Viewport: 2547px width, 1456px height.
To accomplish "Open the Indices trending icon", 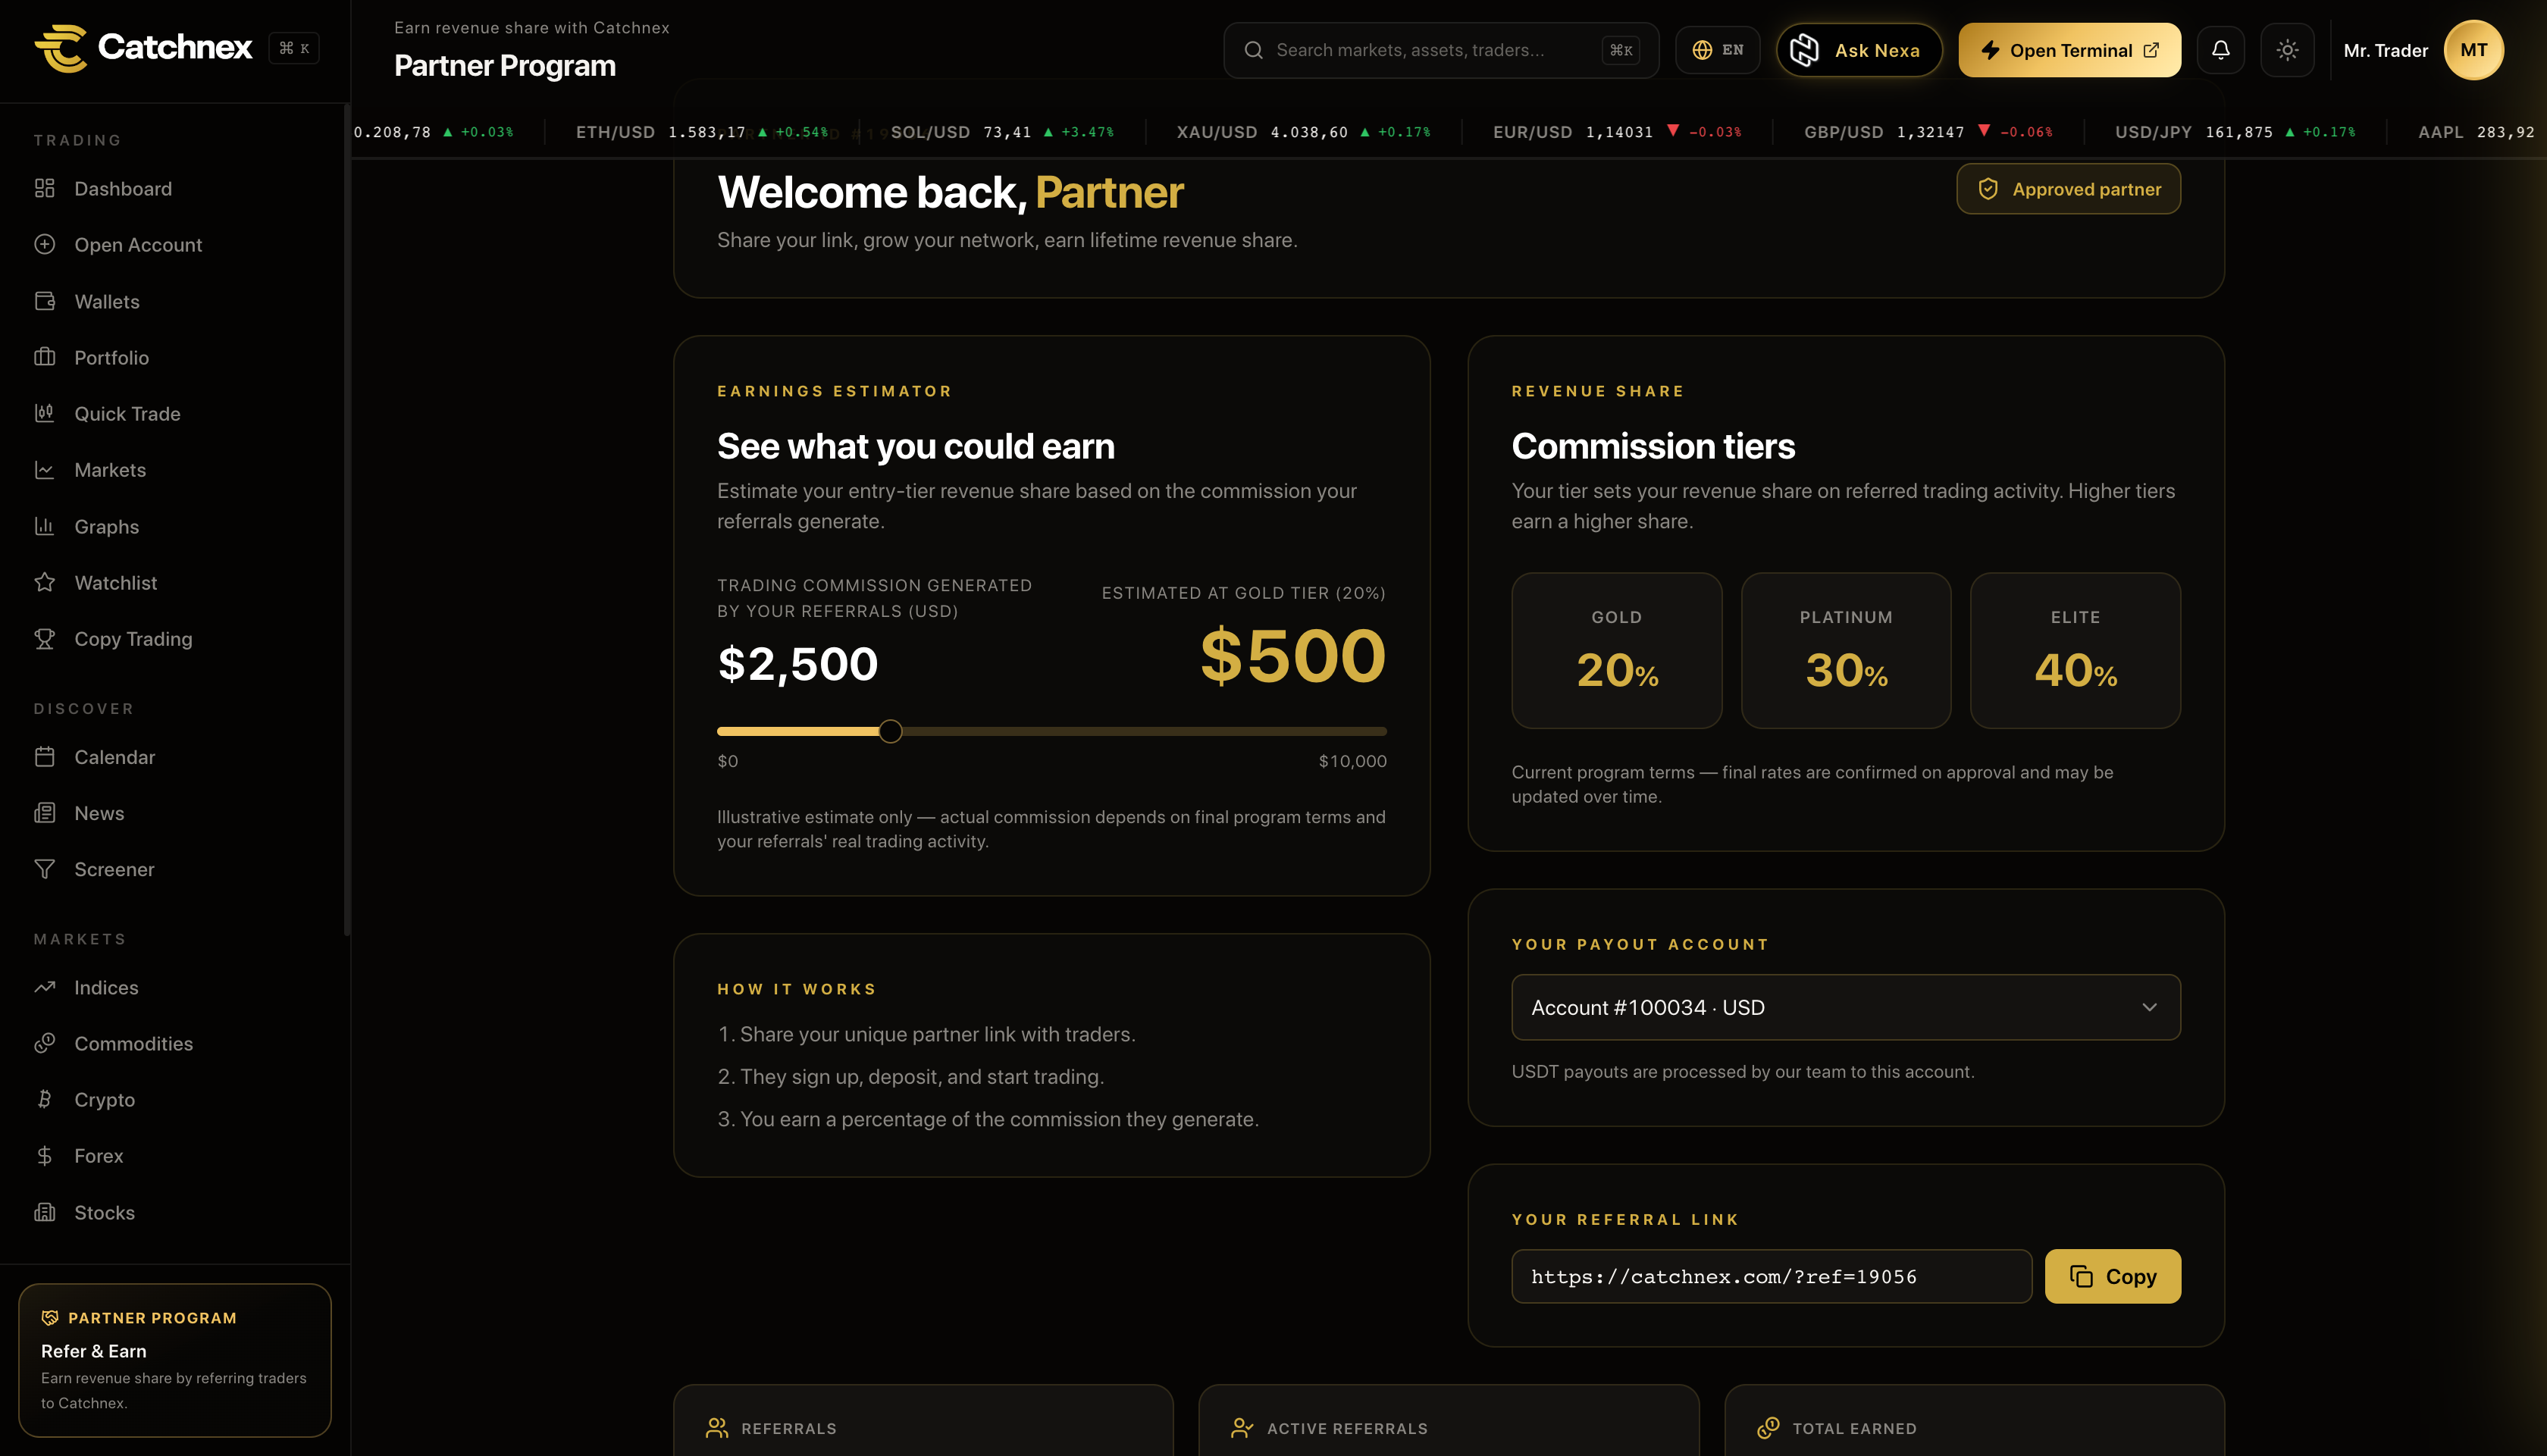I will pyautogui.click(x=45, y=987).
